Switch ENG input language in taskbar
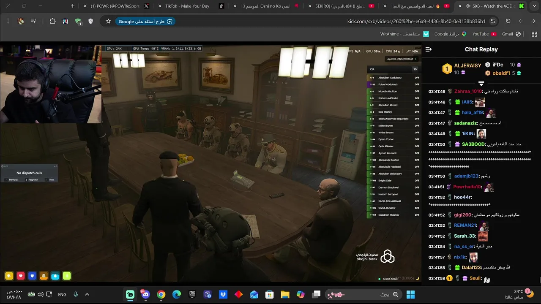Viewport: 541px width, 304px height. click(x=62, y=294)
